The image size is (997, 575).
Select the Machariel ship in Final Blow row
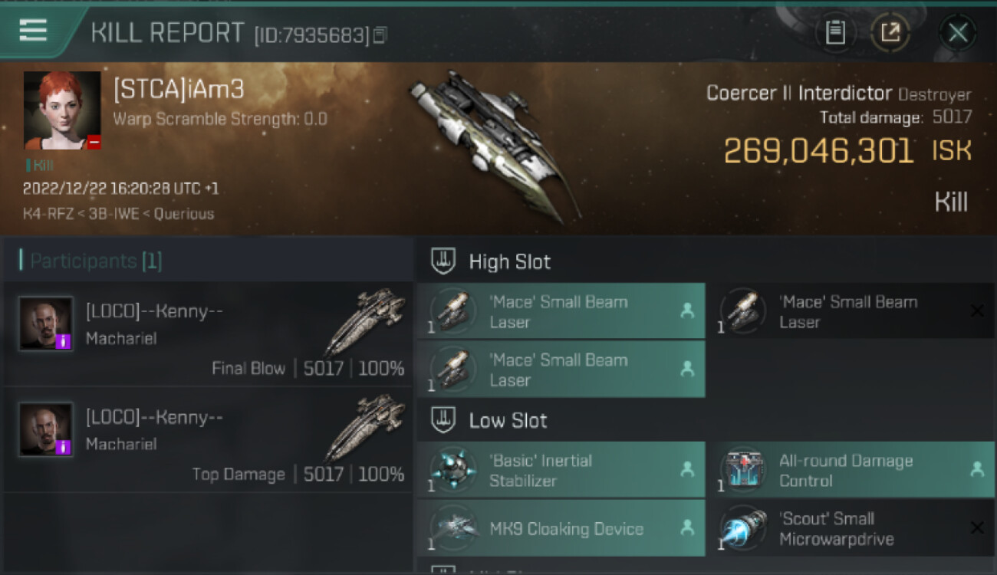tap(365, 322)
